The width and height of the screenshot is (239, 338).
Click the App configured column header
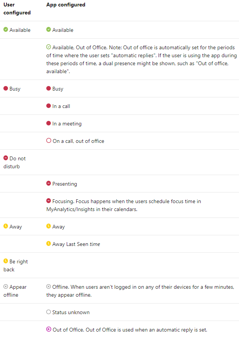point(66,5)
